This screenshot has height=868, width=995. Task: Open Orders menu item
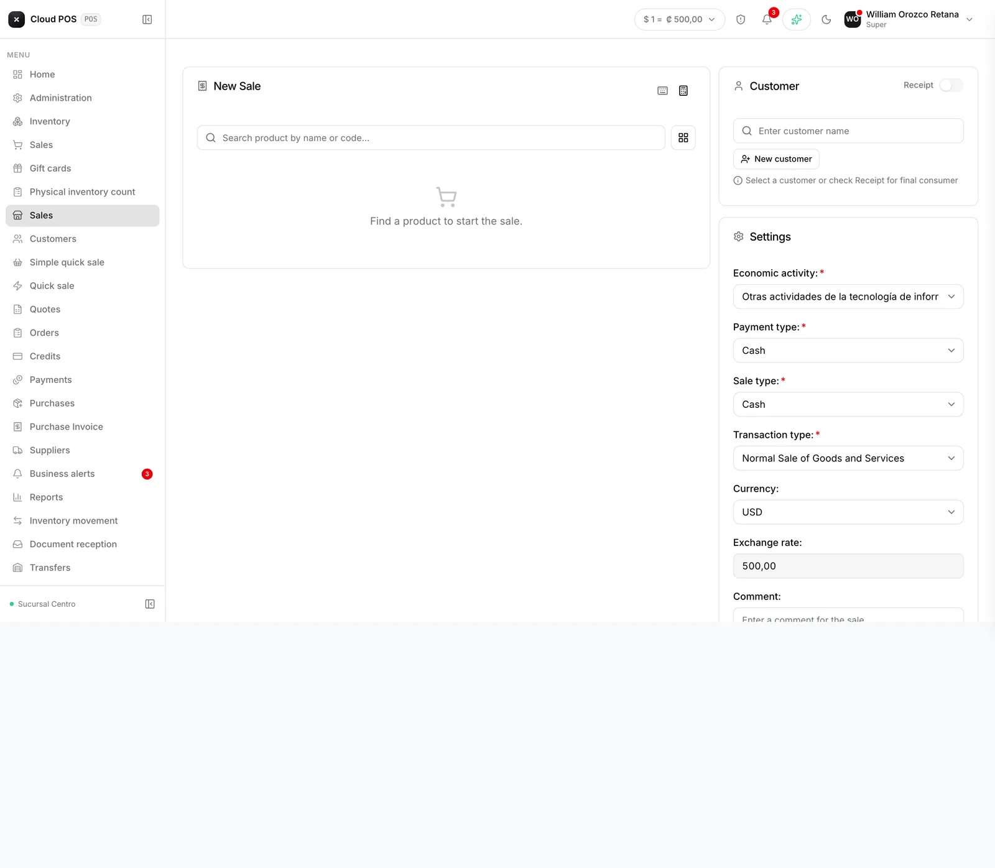tap(83, 333)
